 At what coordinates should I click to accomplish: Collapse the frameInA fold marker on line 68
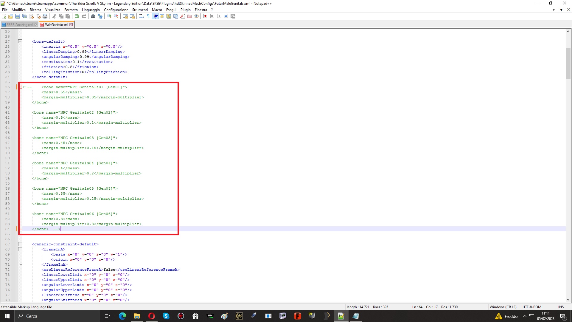point(20,249)
